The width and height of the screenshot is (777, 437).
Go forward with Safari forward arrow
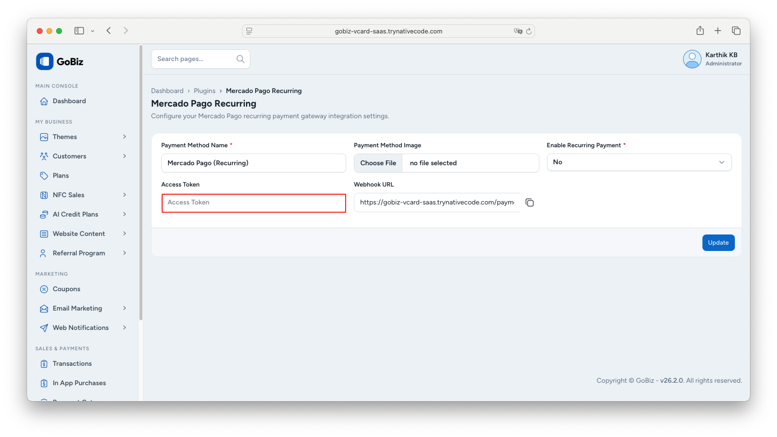[126, 31]
